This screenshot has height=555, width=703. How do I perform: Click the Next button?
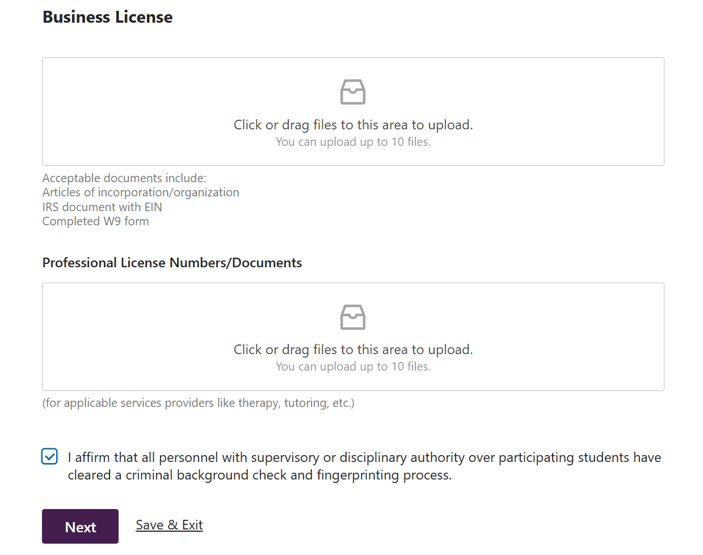point(80,527)
